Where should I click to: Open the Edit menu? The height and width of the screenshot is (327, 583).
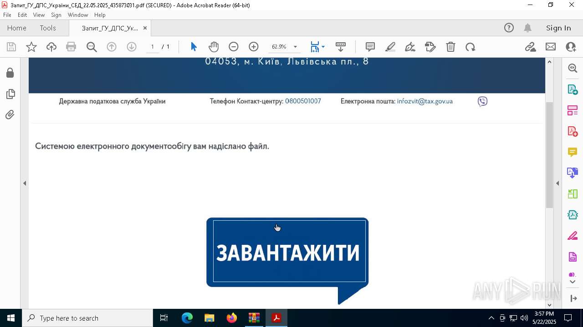click(x=22, y=15)
